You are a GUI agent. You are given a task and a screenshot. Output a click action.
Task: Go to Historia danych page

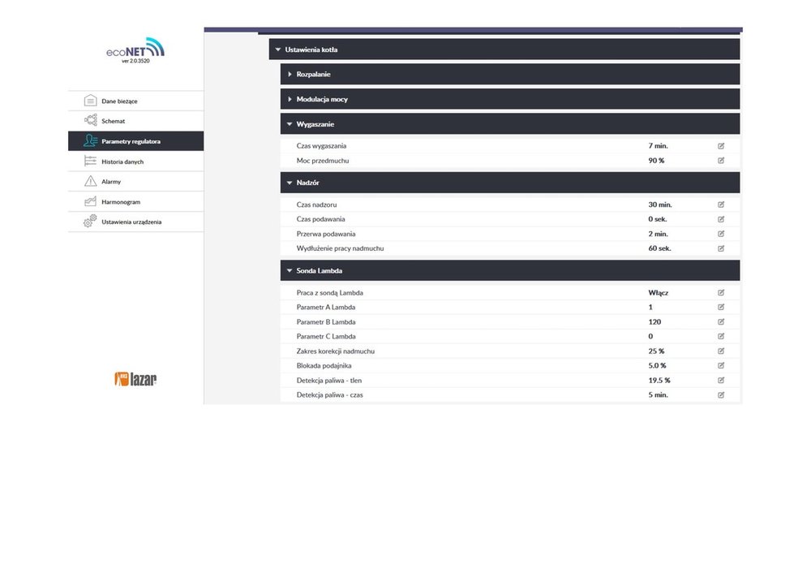122,162
